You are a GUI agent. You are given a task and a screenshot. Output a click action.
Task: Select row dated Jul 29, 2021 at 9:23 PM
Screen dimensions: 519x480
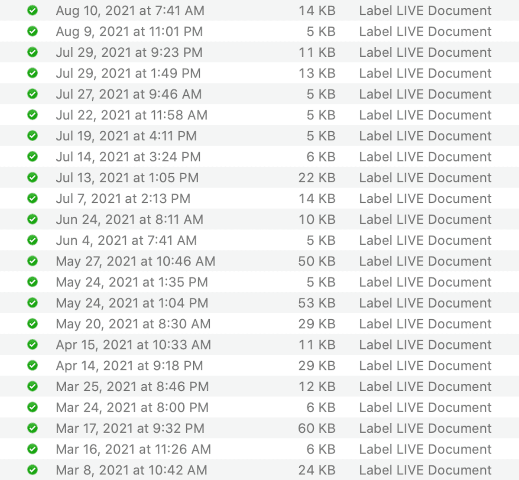click(129, 52)
